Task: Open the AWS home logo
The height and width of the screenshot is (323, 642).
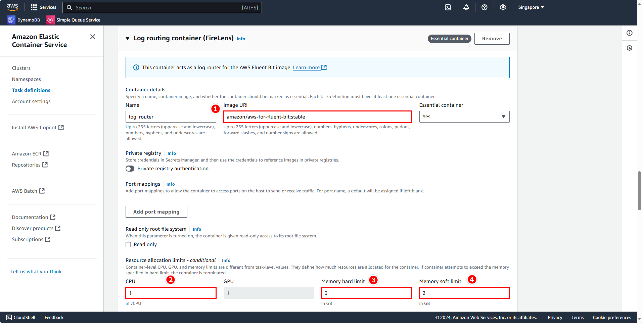Action: (12, 7)
